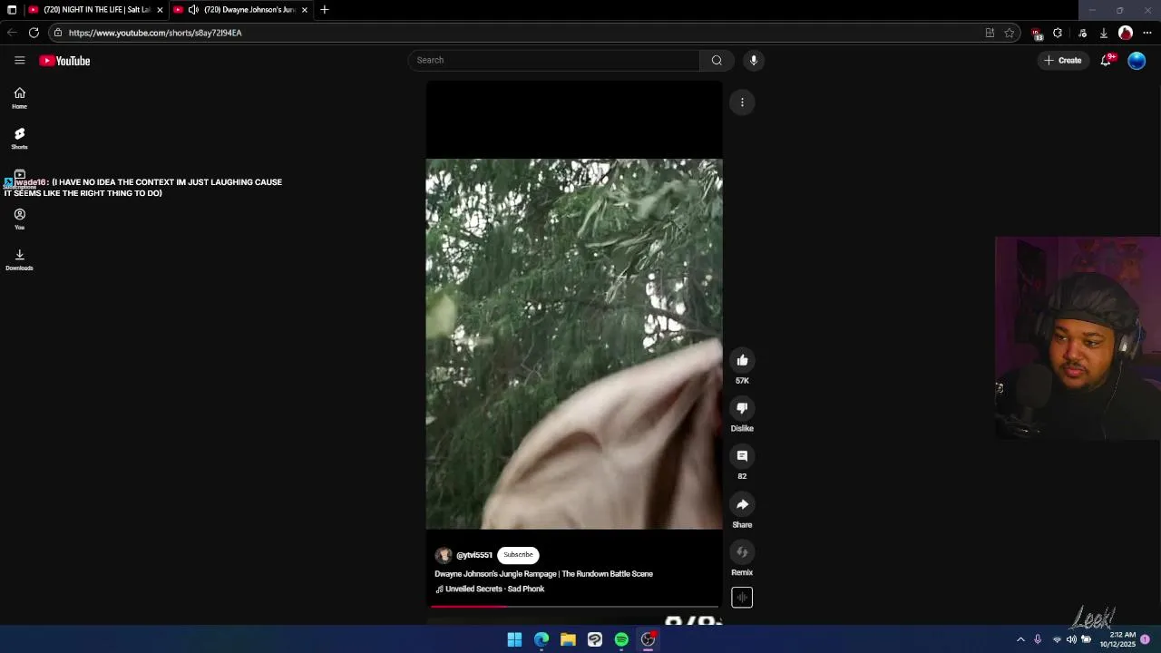1161x653 pixels.
Task: Close the NIGHT IN THE LIFE tab
Action: click(160, 10)
